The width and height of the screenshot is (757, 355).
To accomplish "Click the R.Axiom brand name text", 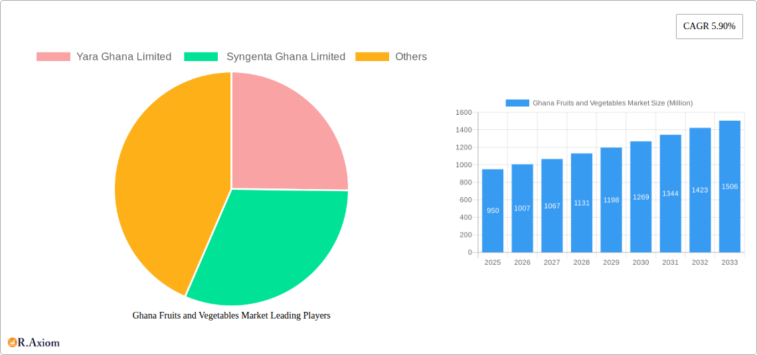I will 39,343.
